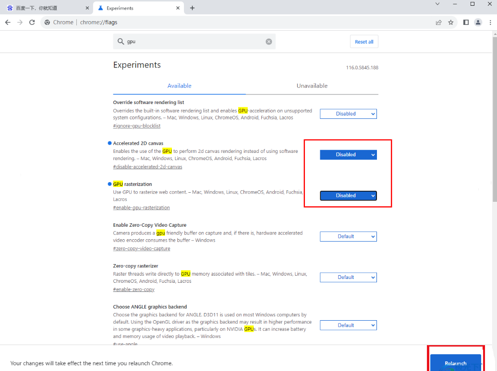Click the vertical page scrollbar thumb
Image resolution: width=497 pixels, height=371 pixels.
point(495,118)
